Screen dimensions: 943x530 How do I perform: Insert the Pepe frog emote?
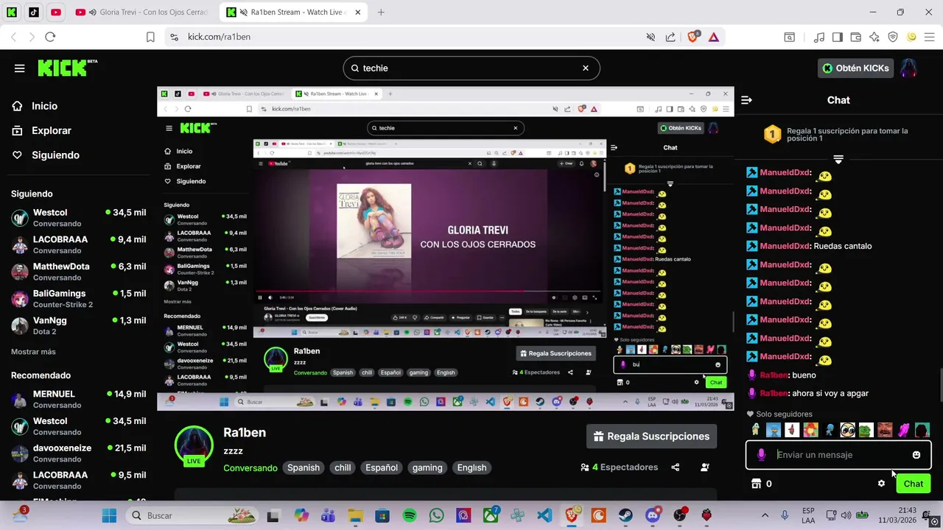tap(866, 430)
